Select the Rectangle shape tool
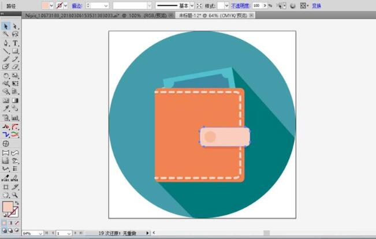Viewport: 376px width, 239px height. (16, 51)
